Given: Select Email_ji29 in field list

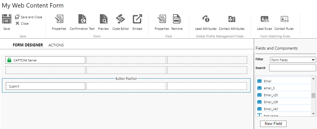Looking at the screenshot, I should point(283,102).
